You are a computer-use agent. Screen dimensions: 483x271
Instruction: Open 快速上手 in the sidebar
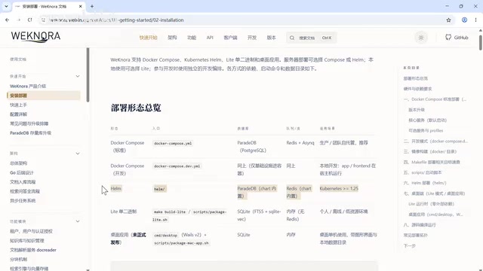point(18,105)
